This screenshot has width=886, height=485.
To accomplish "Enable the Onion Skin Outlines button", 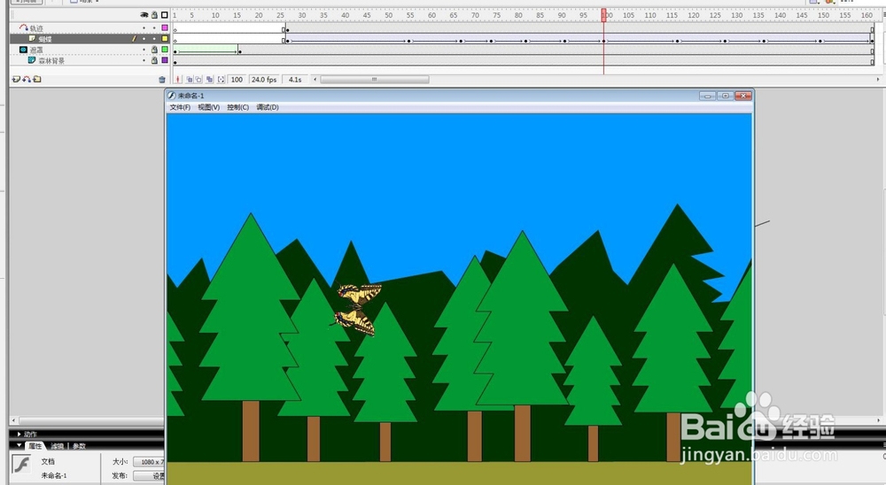I will (198, 80).
